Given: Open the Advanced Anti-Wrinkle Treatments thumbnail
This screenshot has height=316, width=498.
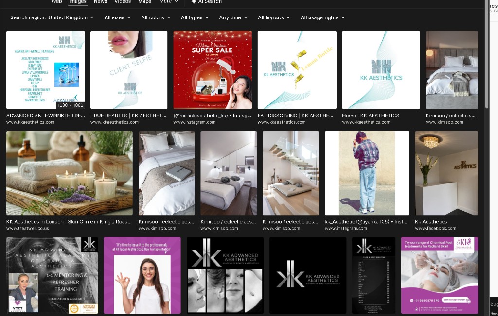Looking at the screenshot, I should click(x=45, y=70).
